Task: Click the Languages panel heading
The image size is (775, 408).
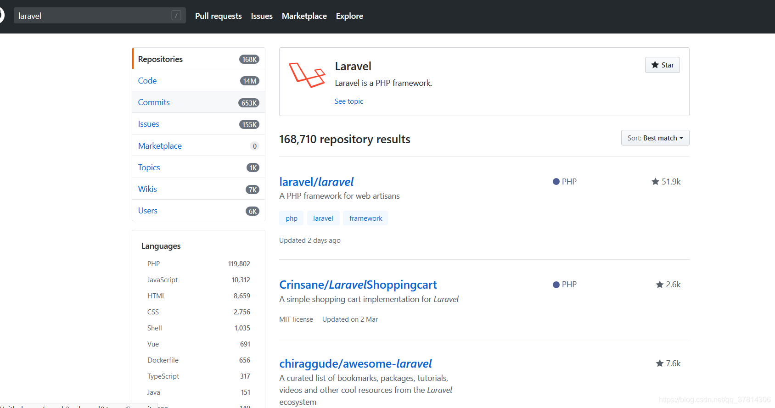Action: click(x=161, y=246)
